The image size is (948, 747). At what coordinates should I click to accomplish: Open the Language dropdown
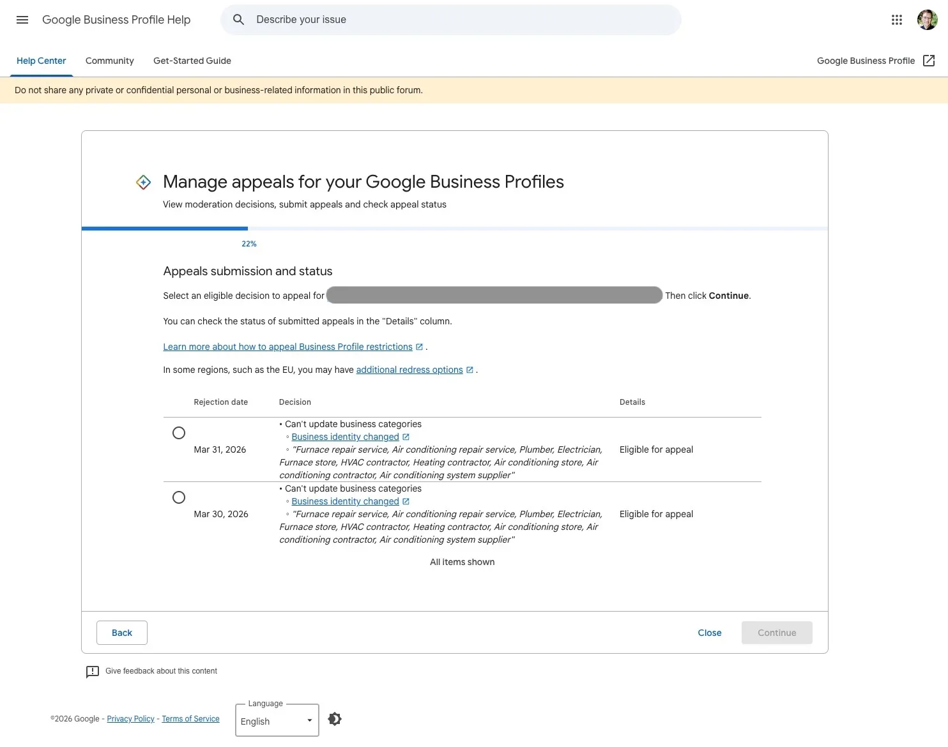pyautogui.click(x=277, y=721)
